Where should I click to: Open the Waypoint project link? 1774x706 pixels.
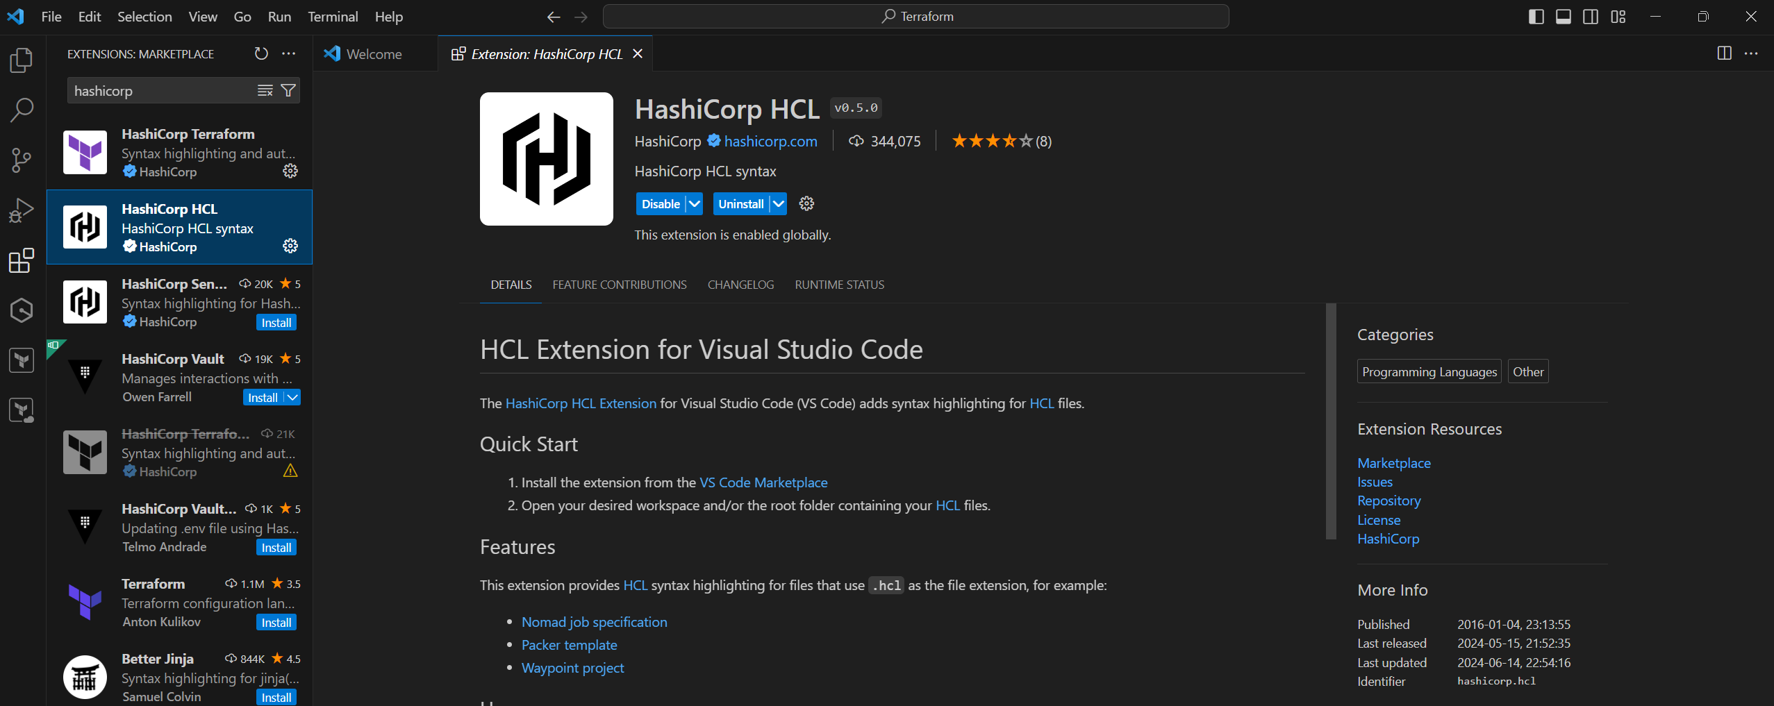click(573, 667)
